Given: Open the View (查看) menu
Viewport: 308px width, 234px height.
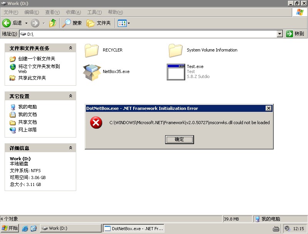Looking at the screenshot, I should coord(52,12).
